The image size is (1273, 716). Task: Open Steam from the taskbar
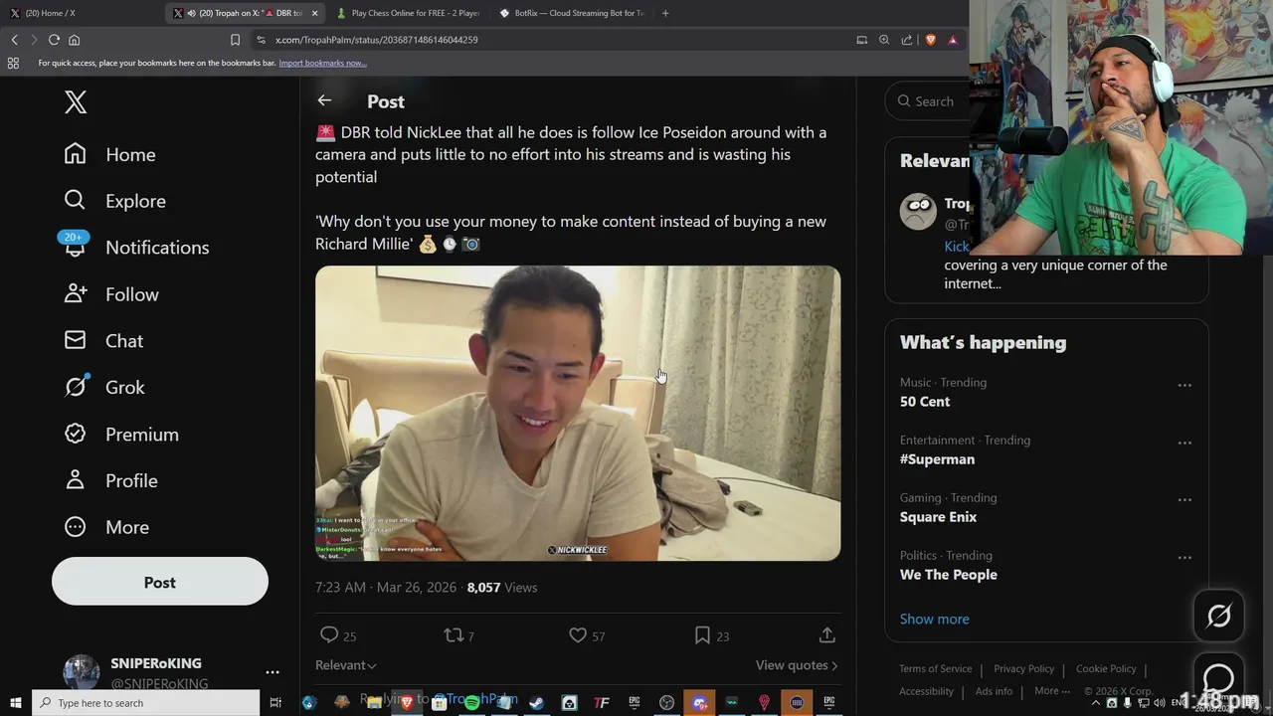pyautogui.click(x=536, y=703)
